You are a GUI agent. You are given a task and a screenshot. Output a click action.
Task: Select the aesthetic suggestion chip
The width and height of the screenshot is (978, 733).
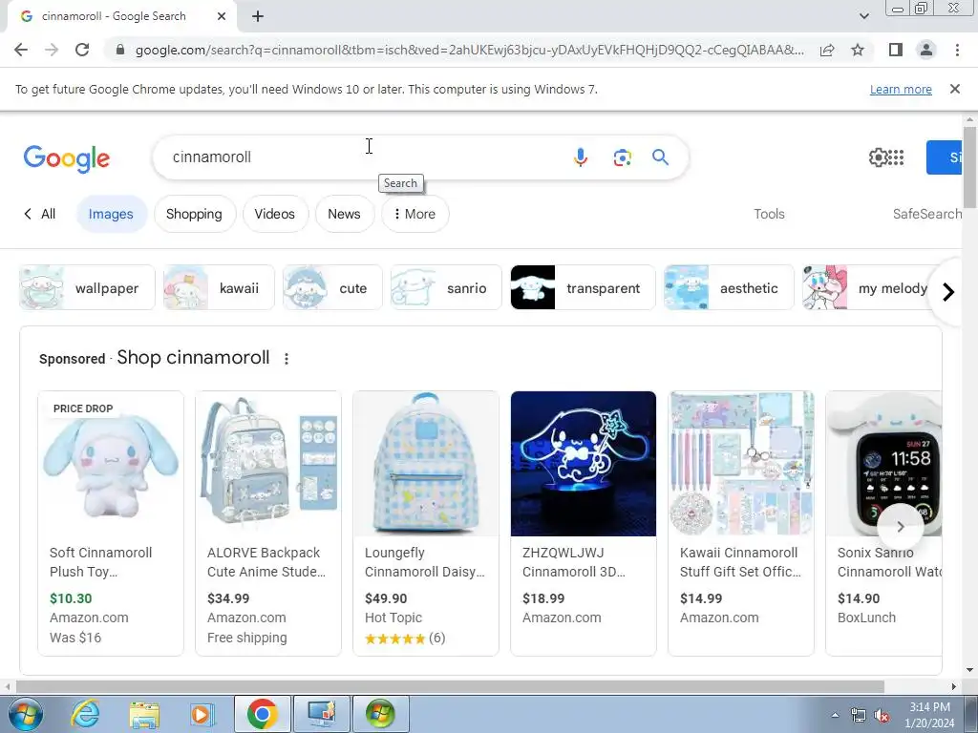[x=729, y=287]
